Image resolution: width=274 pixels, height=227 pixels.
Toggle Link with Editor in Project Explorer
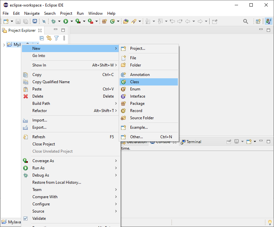click(49, 38)
